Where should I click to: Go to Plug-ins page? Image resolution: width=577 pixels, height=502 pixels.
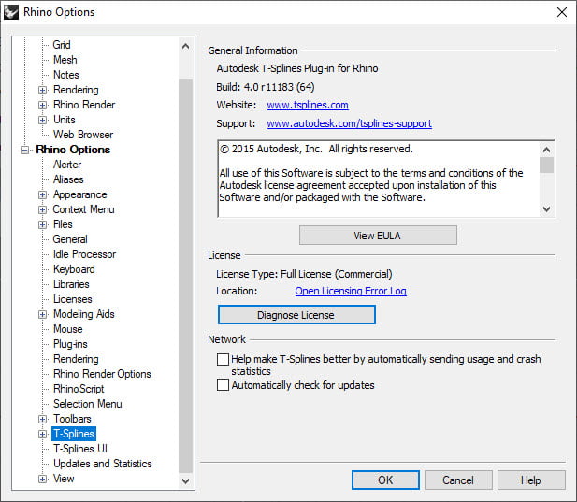70,344
